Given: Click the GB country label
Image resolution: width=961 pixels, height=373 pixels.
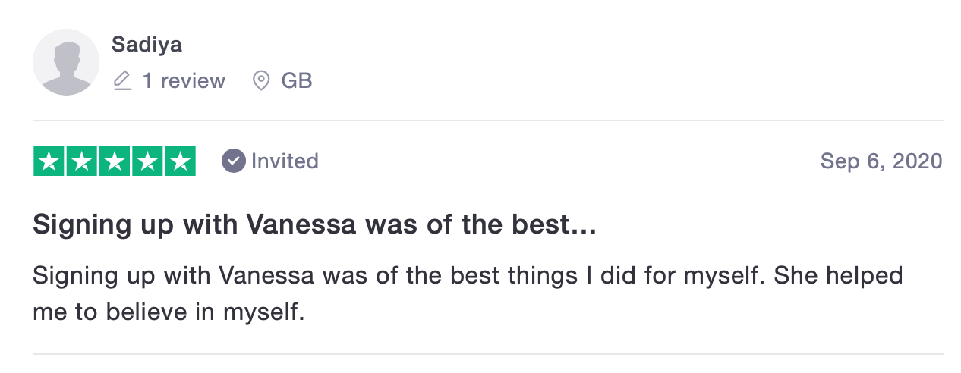Looking at the screenshot, I should pos(297,80).
